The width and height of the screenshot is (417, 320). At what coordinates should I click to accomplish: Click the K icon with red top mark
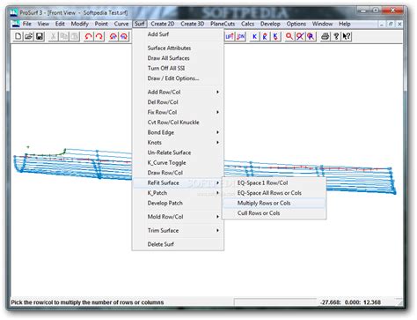[x=265, y=36]
